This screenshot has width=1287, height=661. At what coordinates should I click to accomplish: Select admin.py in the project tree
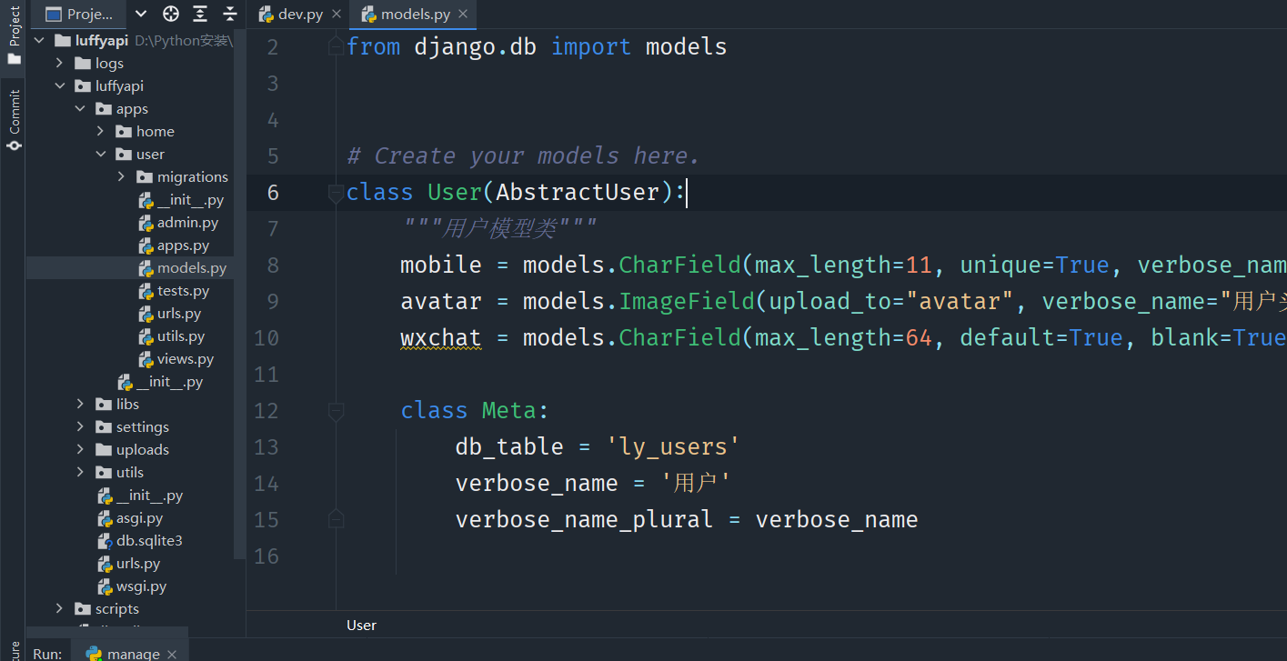click(187, 223)
